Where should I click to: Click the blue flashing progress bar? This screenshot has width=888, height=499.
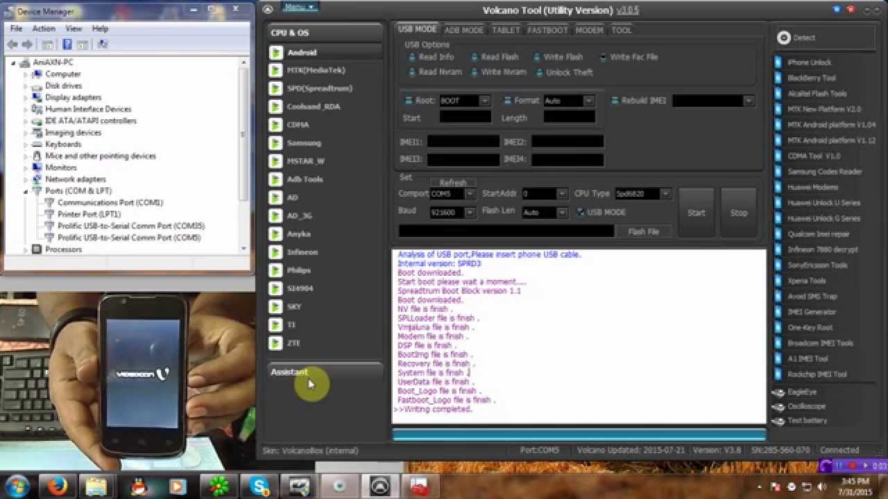579,435
